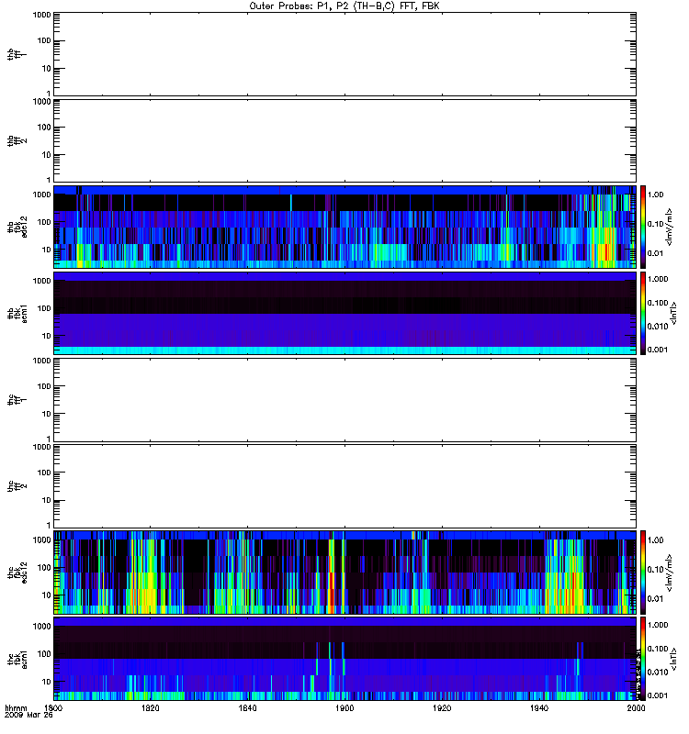The width and height of the screenshot is (689, 734).
Task: Select the 'thb fff 2' panel axis label
Action: (17, 140)
